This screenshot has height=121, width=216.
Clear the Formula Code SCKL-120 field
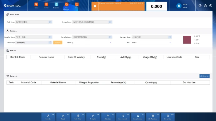(x=50, y=37)
